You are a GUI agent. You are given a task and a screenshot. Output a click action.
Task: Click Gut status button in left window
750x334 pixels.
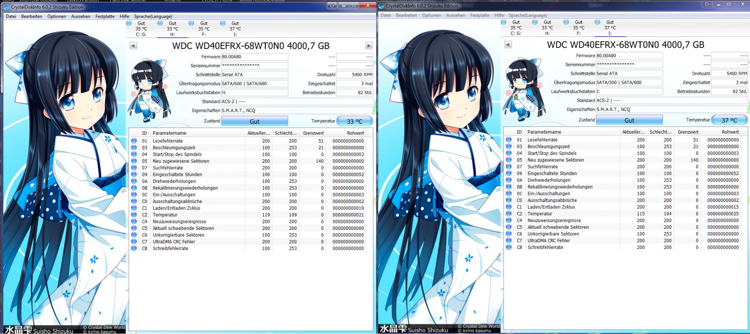point(254,121)
